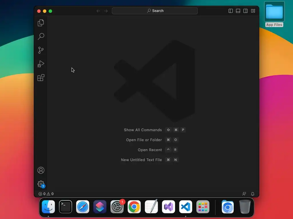
Task: Toggle the bottom panel layout icon
Action: coord(238,11)
